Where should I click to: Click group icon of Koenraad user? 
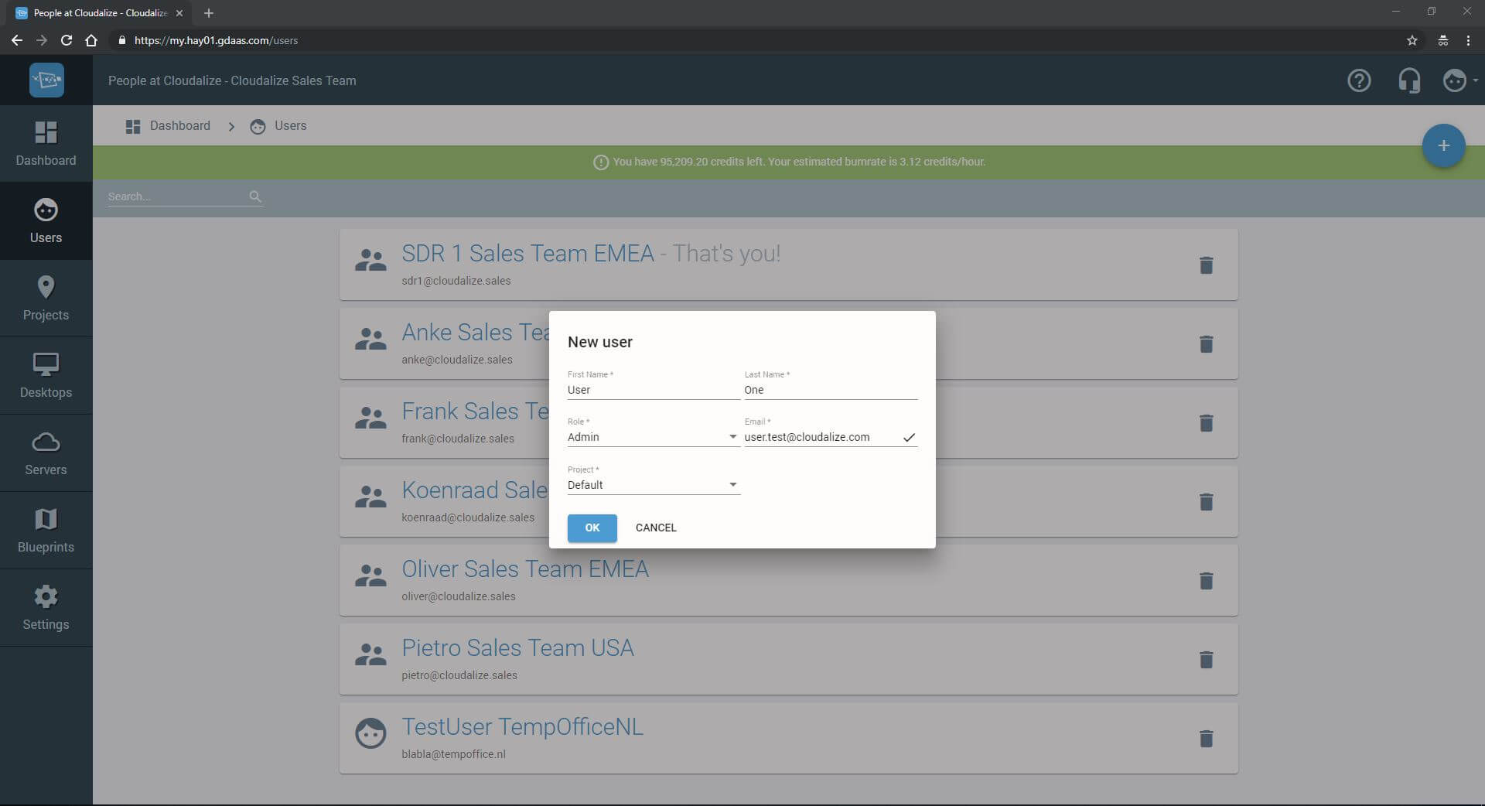coord(370,497)
